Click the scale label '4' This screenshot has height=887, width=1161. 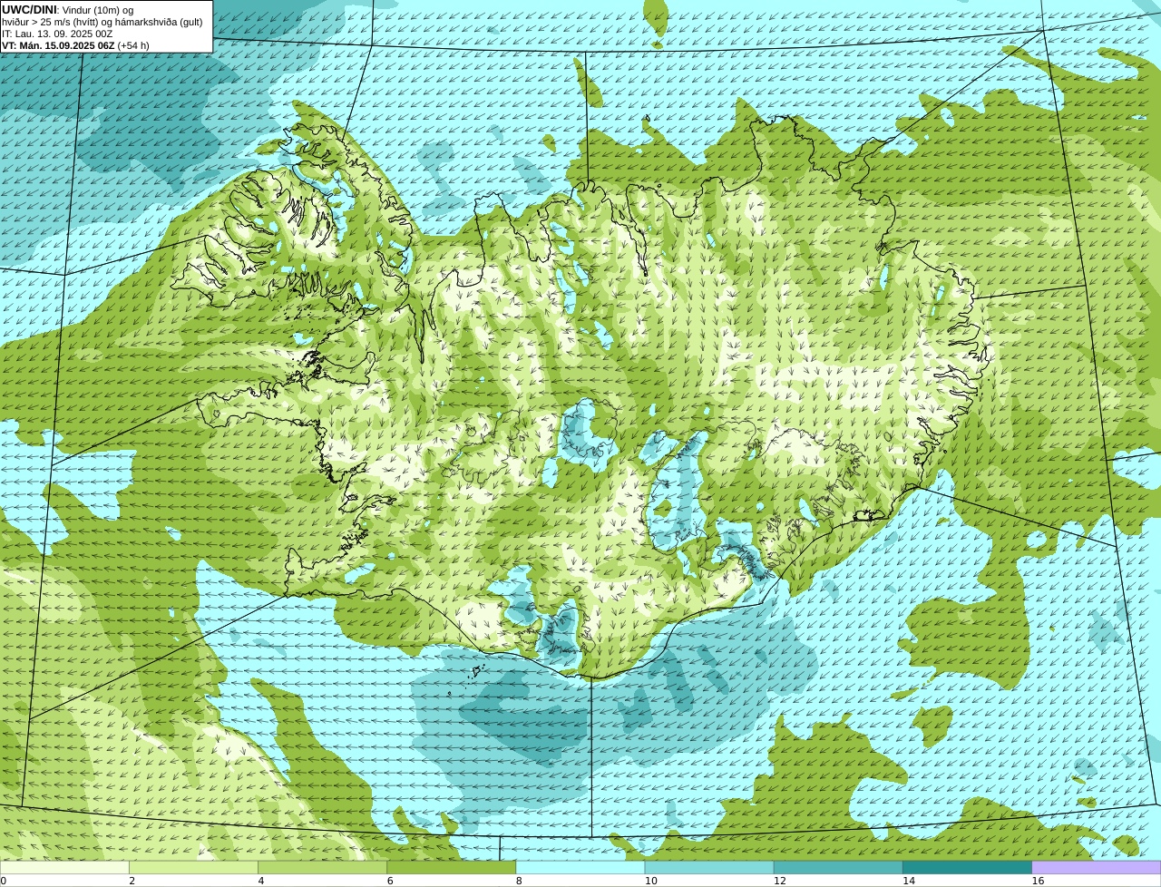tap(261, 881)
